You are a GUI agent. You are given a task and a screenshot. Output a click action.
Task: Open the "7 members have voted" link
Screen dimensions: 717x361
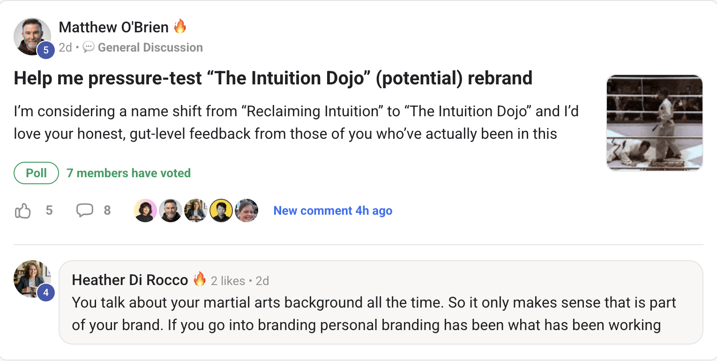point(128,173)
